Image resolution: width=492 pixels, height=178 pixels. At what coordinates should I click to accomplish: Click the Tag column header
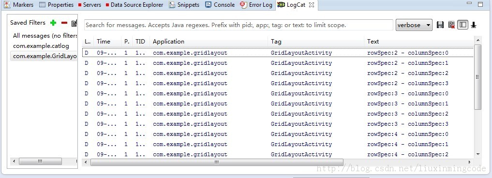tap(315, 42)
